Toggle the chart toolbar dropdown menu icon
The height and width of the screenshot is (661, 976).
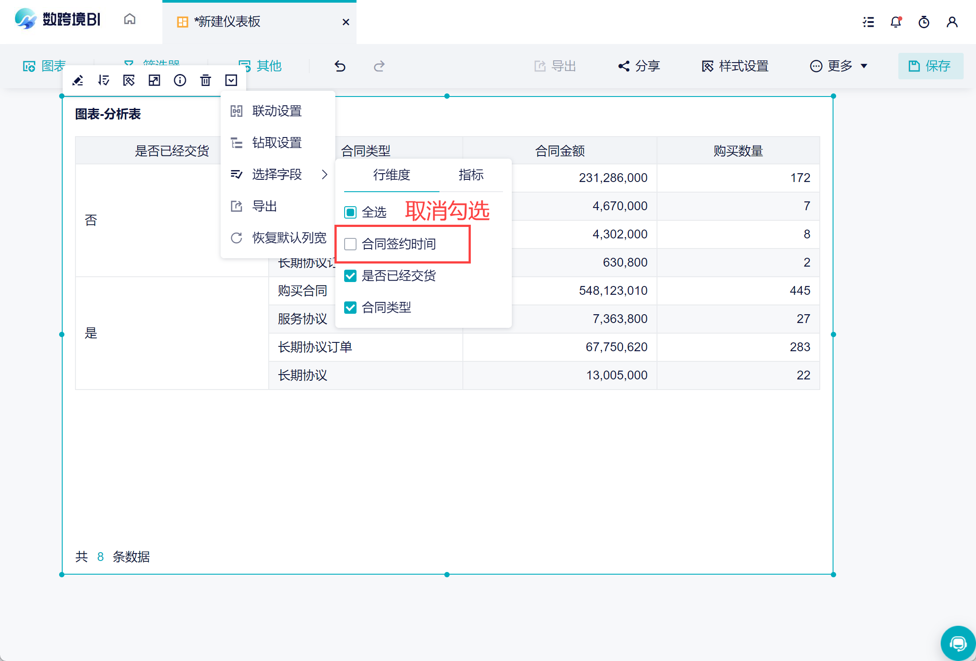[231, 80]
